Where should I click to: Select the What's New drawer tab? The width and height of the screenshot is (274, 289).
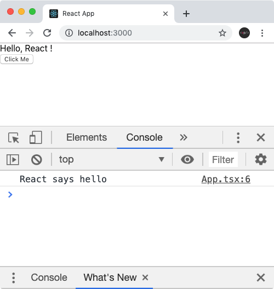[x=110, y=278]
